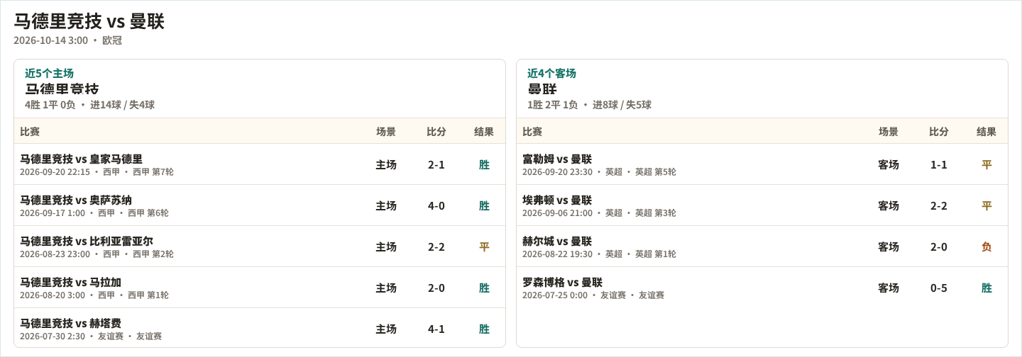Open match 富勒姆 vs 曼联

click(557, 159)
